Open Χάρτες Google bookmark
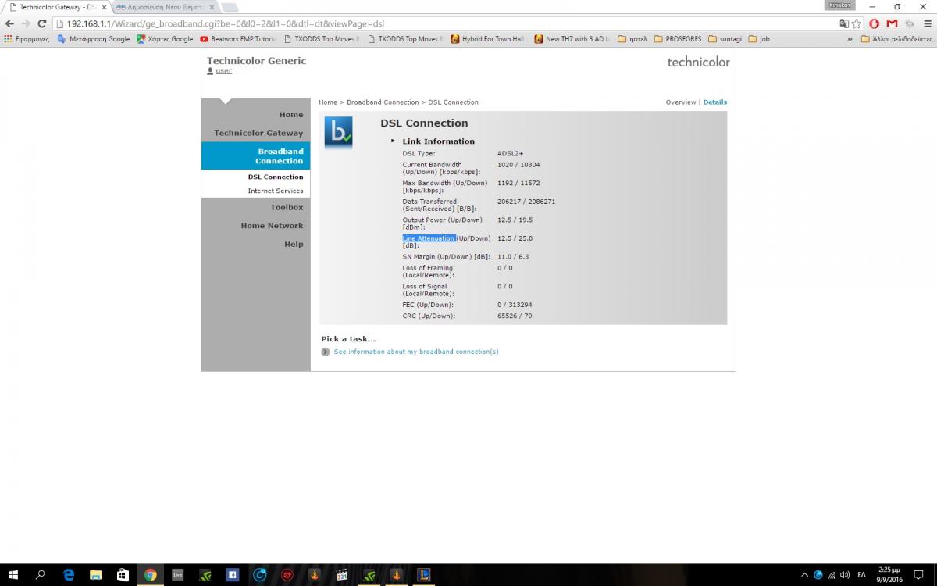Viewport: 937px width, 586px height. tap(165, 39)
